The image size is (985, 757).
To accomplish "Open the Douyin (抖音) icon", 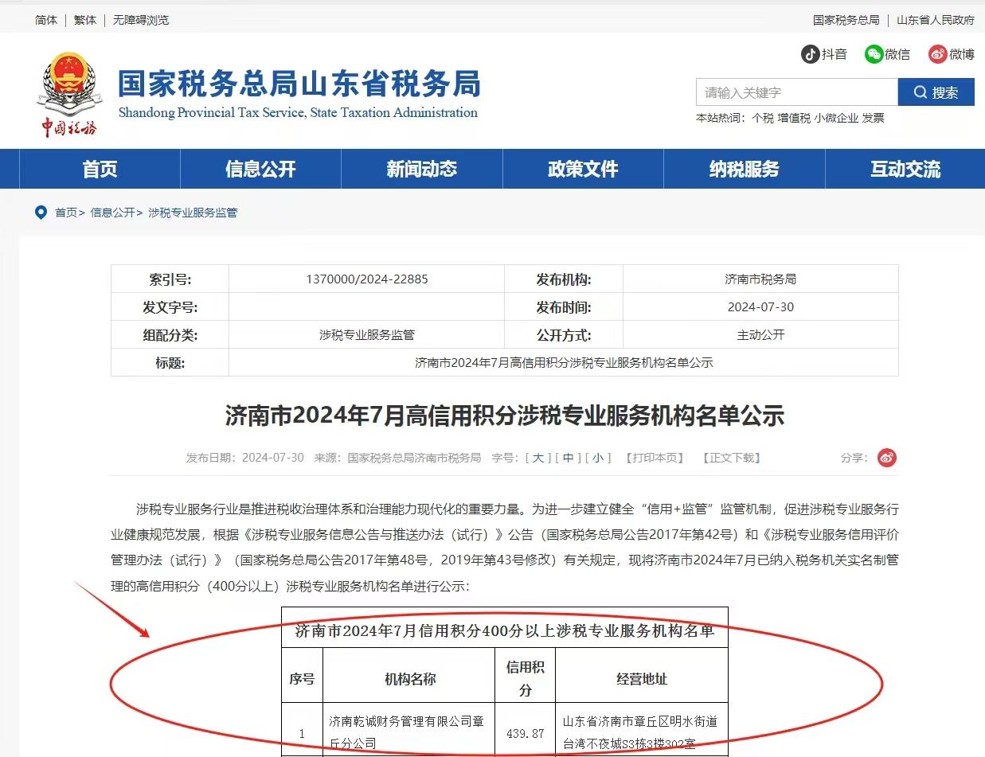I will [811, 54].
